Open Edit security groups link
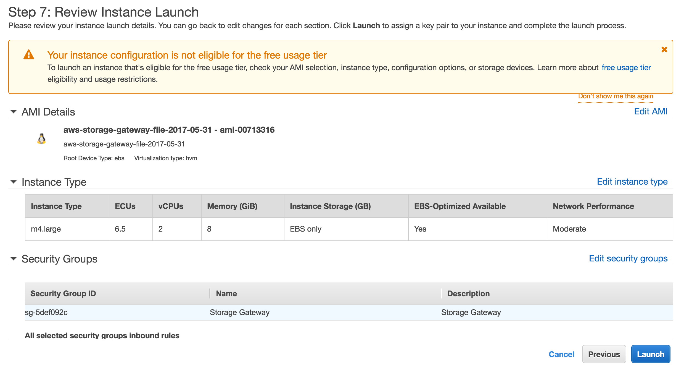The height and width of the screenshot is (367, 676). pyautogui.click(x=628, y=258)
